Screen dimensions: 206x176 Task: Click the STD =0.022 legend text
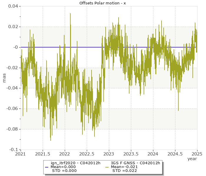click(x=124, y=171)
